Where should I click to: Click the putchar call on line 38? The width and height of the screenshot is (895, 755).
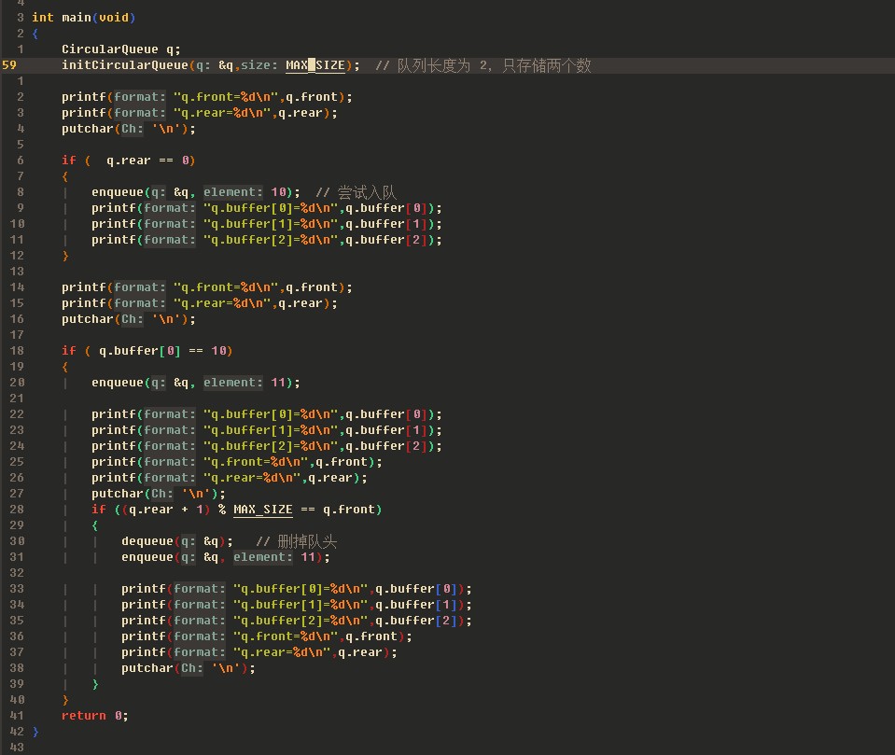[x=189, y=668]
